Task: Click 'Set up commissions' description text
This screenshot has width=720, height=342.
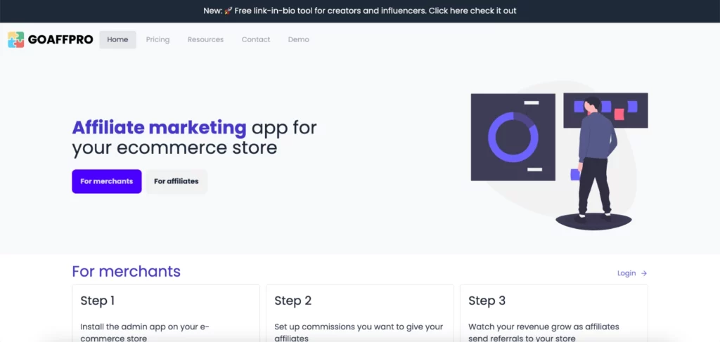Action: 359,332
